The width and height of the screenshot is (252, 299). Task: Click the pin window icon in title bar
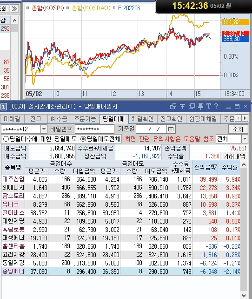200,106
